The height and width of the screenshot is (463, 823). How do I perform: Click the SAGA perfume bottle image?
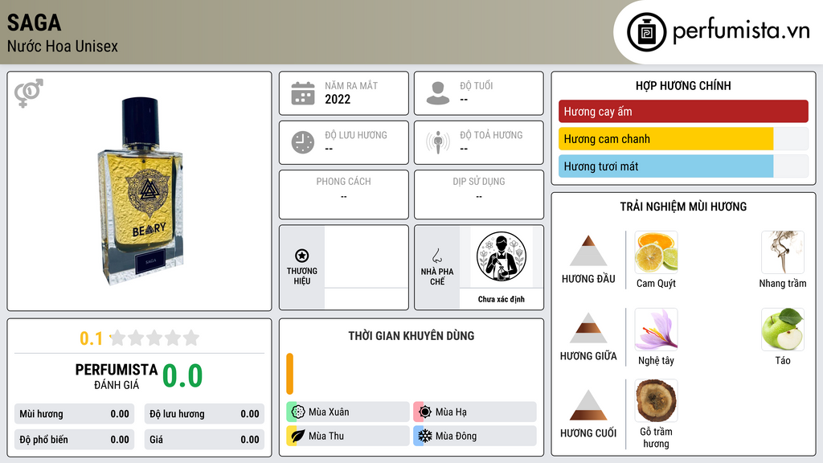(x=141, y=191)
